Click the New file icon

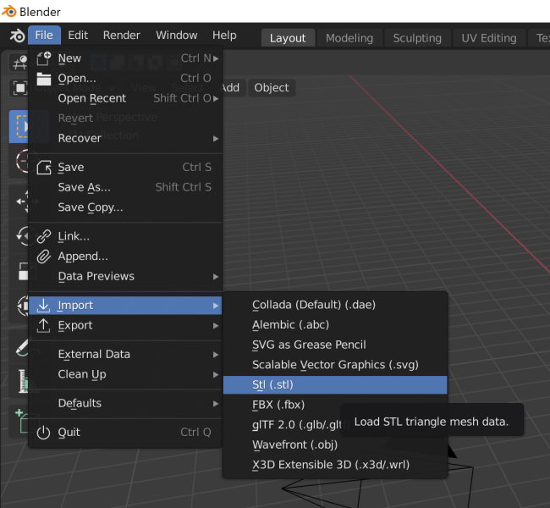tap(44, 58)
